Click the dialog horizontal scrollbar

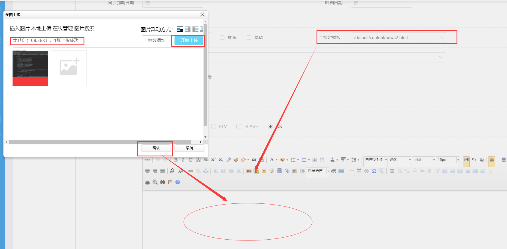[x=100, y=142]
